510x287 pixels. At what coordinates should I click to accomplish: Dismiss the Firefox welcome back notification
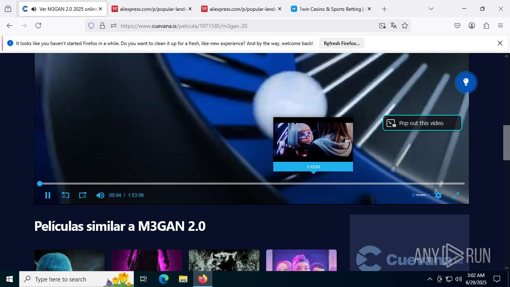click(500, 43)
